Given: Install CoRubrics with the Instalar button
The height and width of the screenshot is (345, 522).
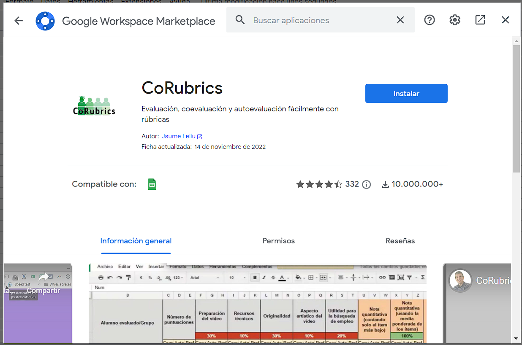Looking at the screenshot, I should pyautogui.click(x=406, y=94).
